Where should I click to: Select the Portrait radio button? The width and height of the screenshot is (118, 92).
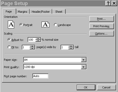click(x=21, y=25)
